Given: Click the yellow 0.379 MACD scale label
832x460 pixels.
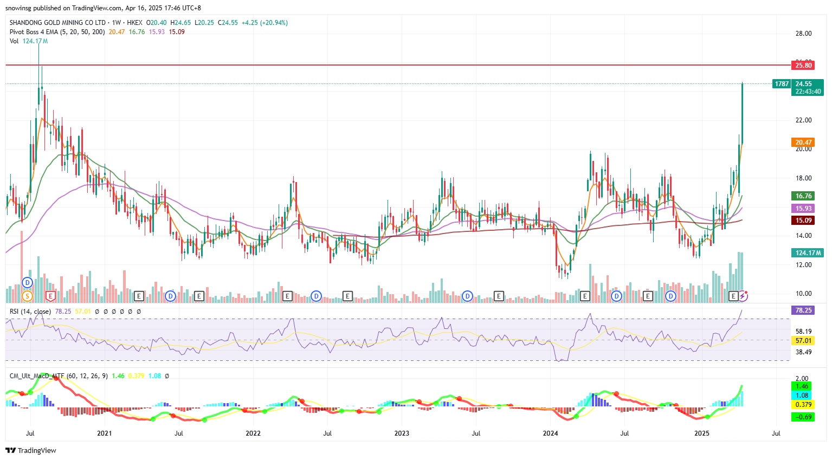Looking at the screenshot, I should tap(803, 405).
